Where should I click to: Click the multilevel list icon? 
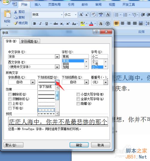pos(134,15)
